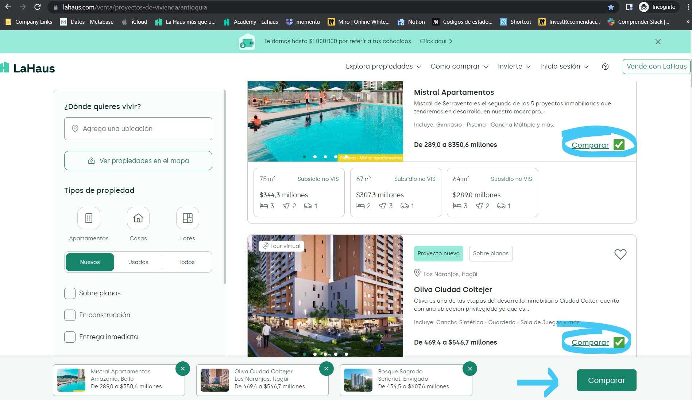Focus the Agrega una ubicación field
Screen dimensions: 692x400
click(x=138, y=129)
